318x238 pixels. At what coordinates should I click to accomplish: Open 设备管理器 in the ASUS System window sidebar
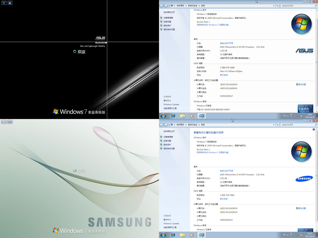168,18
